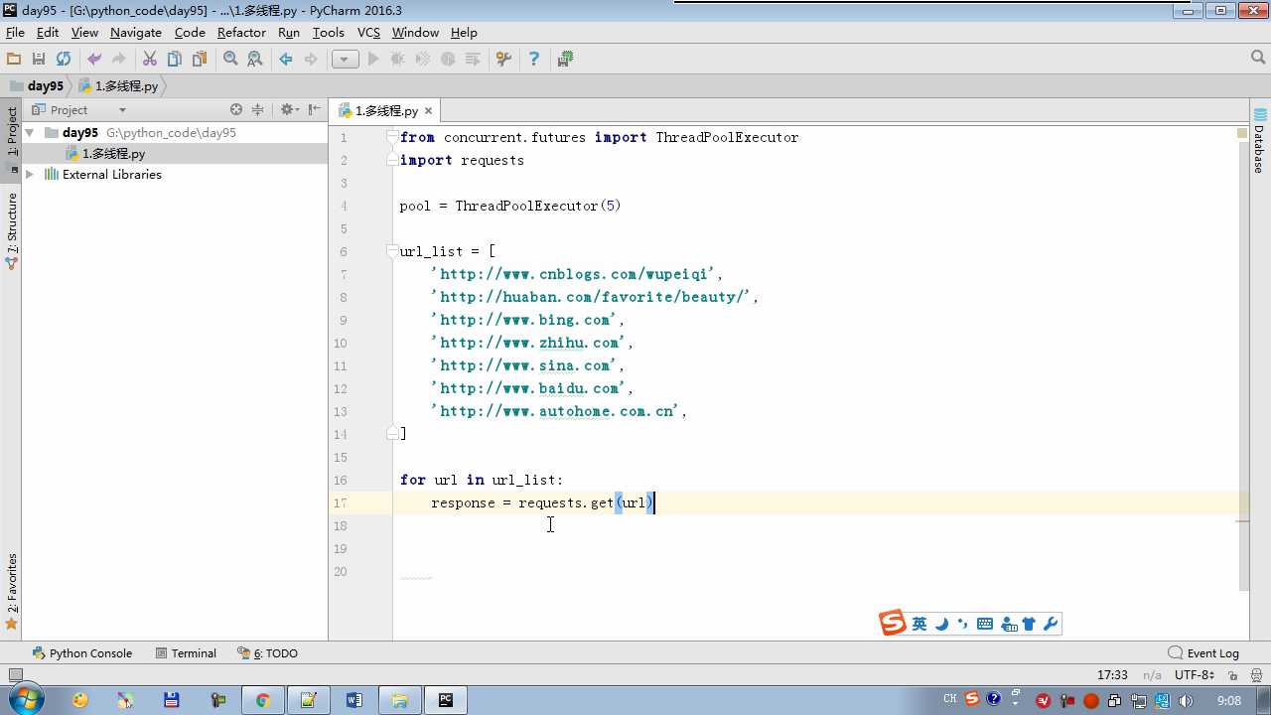Click the Run with Coverage icon
This screenshot has height=715, width=1271.
[x=423, y=60]
